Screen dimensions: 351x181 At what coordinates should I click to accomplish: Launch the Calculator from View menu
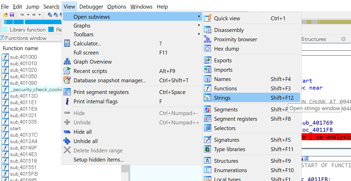pos(87,44)
